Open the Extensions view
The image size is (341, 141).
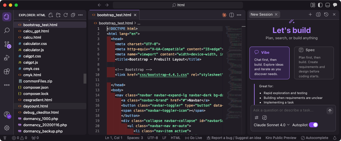7,71
